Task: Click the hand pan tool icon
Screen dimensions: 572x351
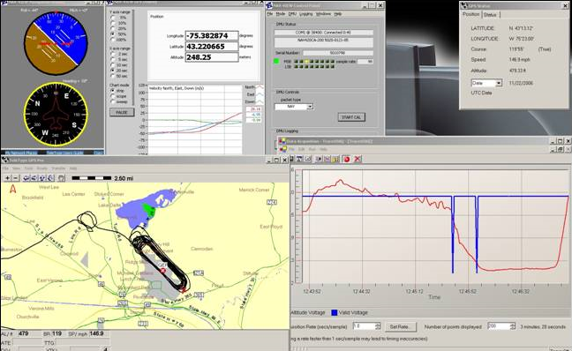Action: (61, 178)
